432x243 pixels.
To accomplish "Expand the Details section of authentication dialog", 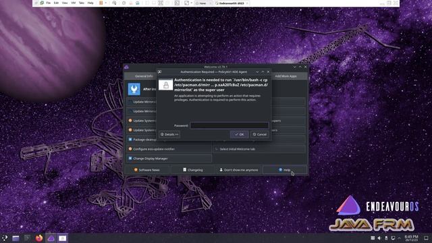I will (169, 134).
